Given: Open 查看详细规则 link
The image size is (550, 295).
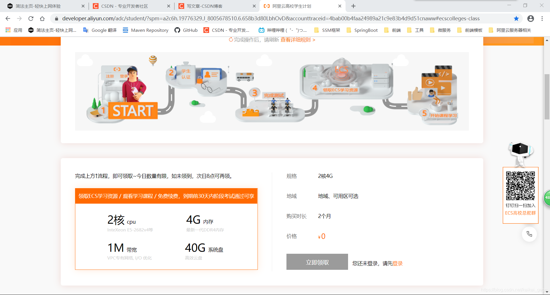Looking at the screenshot, I should click(x=298, y=40).
